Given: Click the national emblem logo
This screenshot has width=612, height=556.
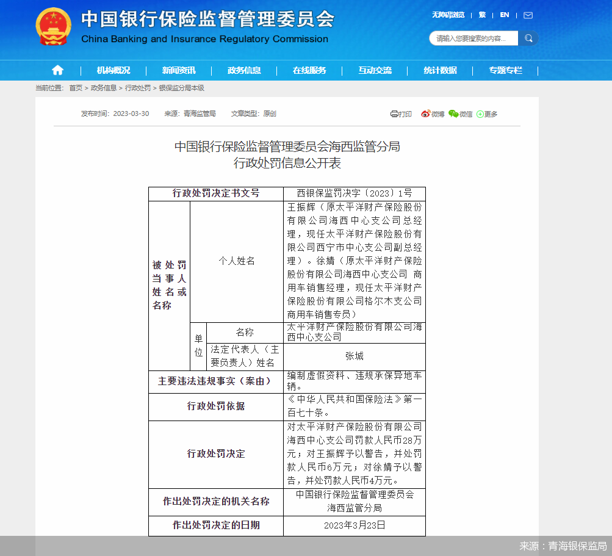Looking at the screenshot, I should [54, 27].
